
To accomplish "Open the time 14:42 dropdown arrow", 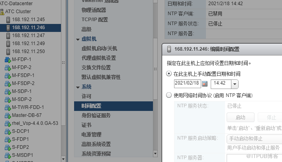I will coord(235,84).
